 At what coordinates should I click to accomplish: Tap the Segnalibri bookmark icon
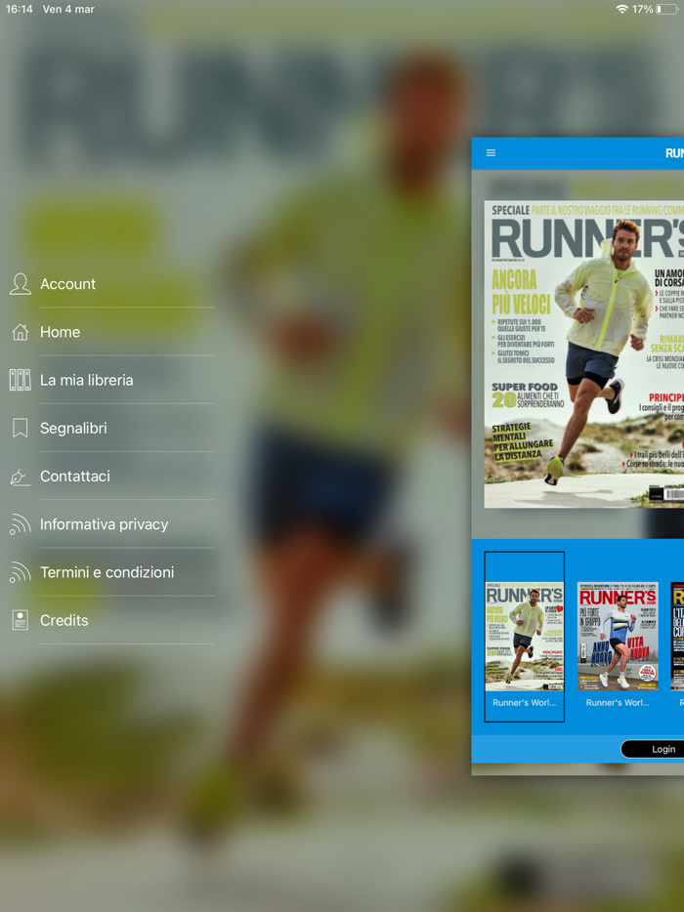click(20, 428)
